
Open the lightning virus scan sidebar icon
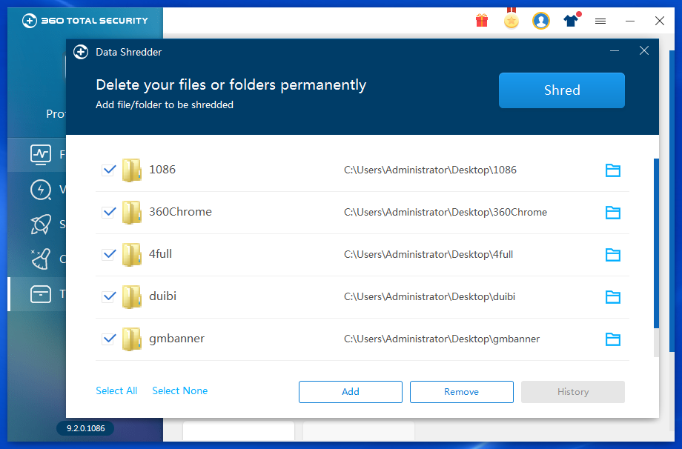(x=41, y=190)
